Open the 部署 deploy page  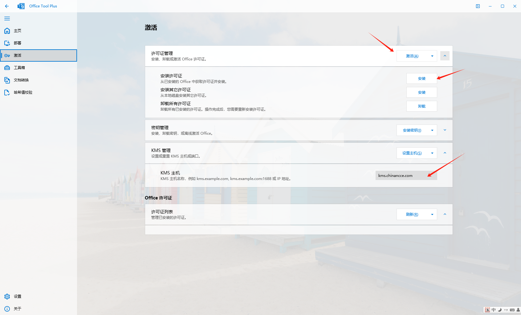tap(39, 43)
